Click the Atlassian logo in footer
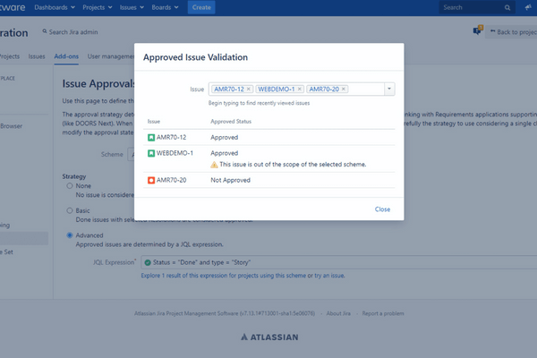 click(x=269, y=337)
